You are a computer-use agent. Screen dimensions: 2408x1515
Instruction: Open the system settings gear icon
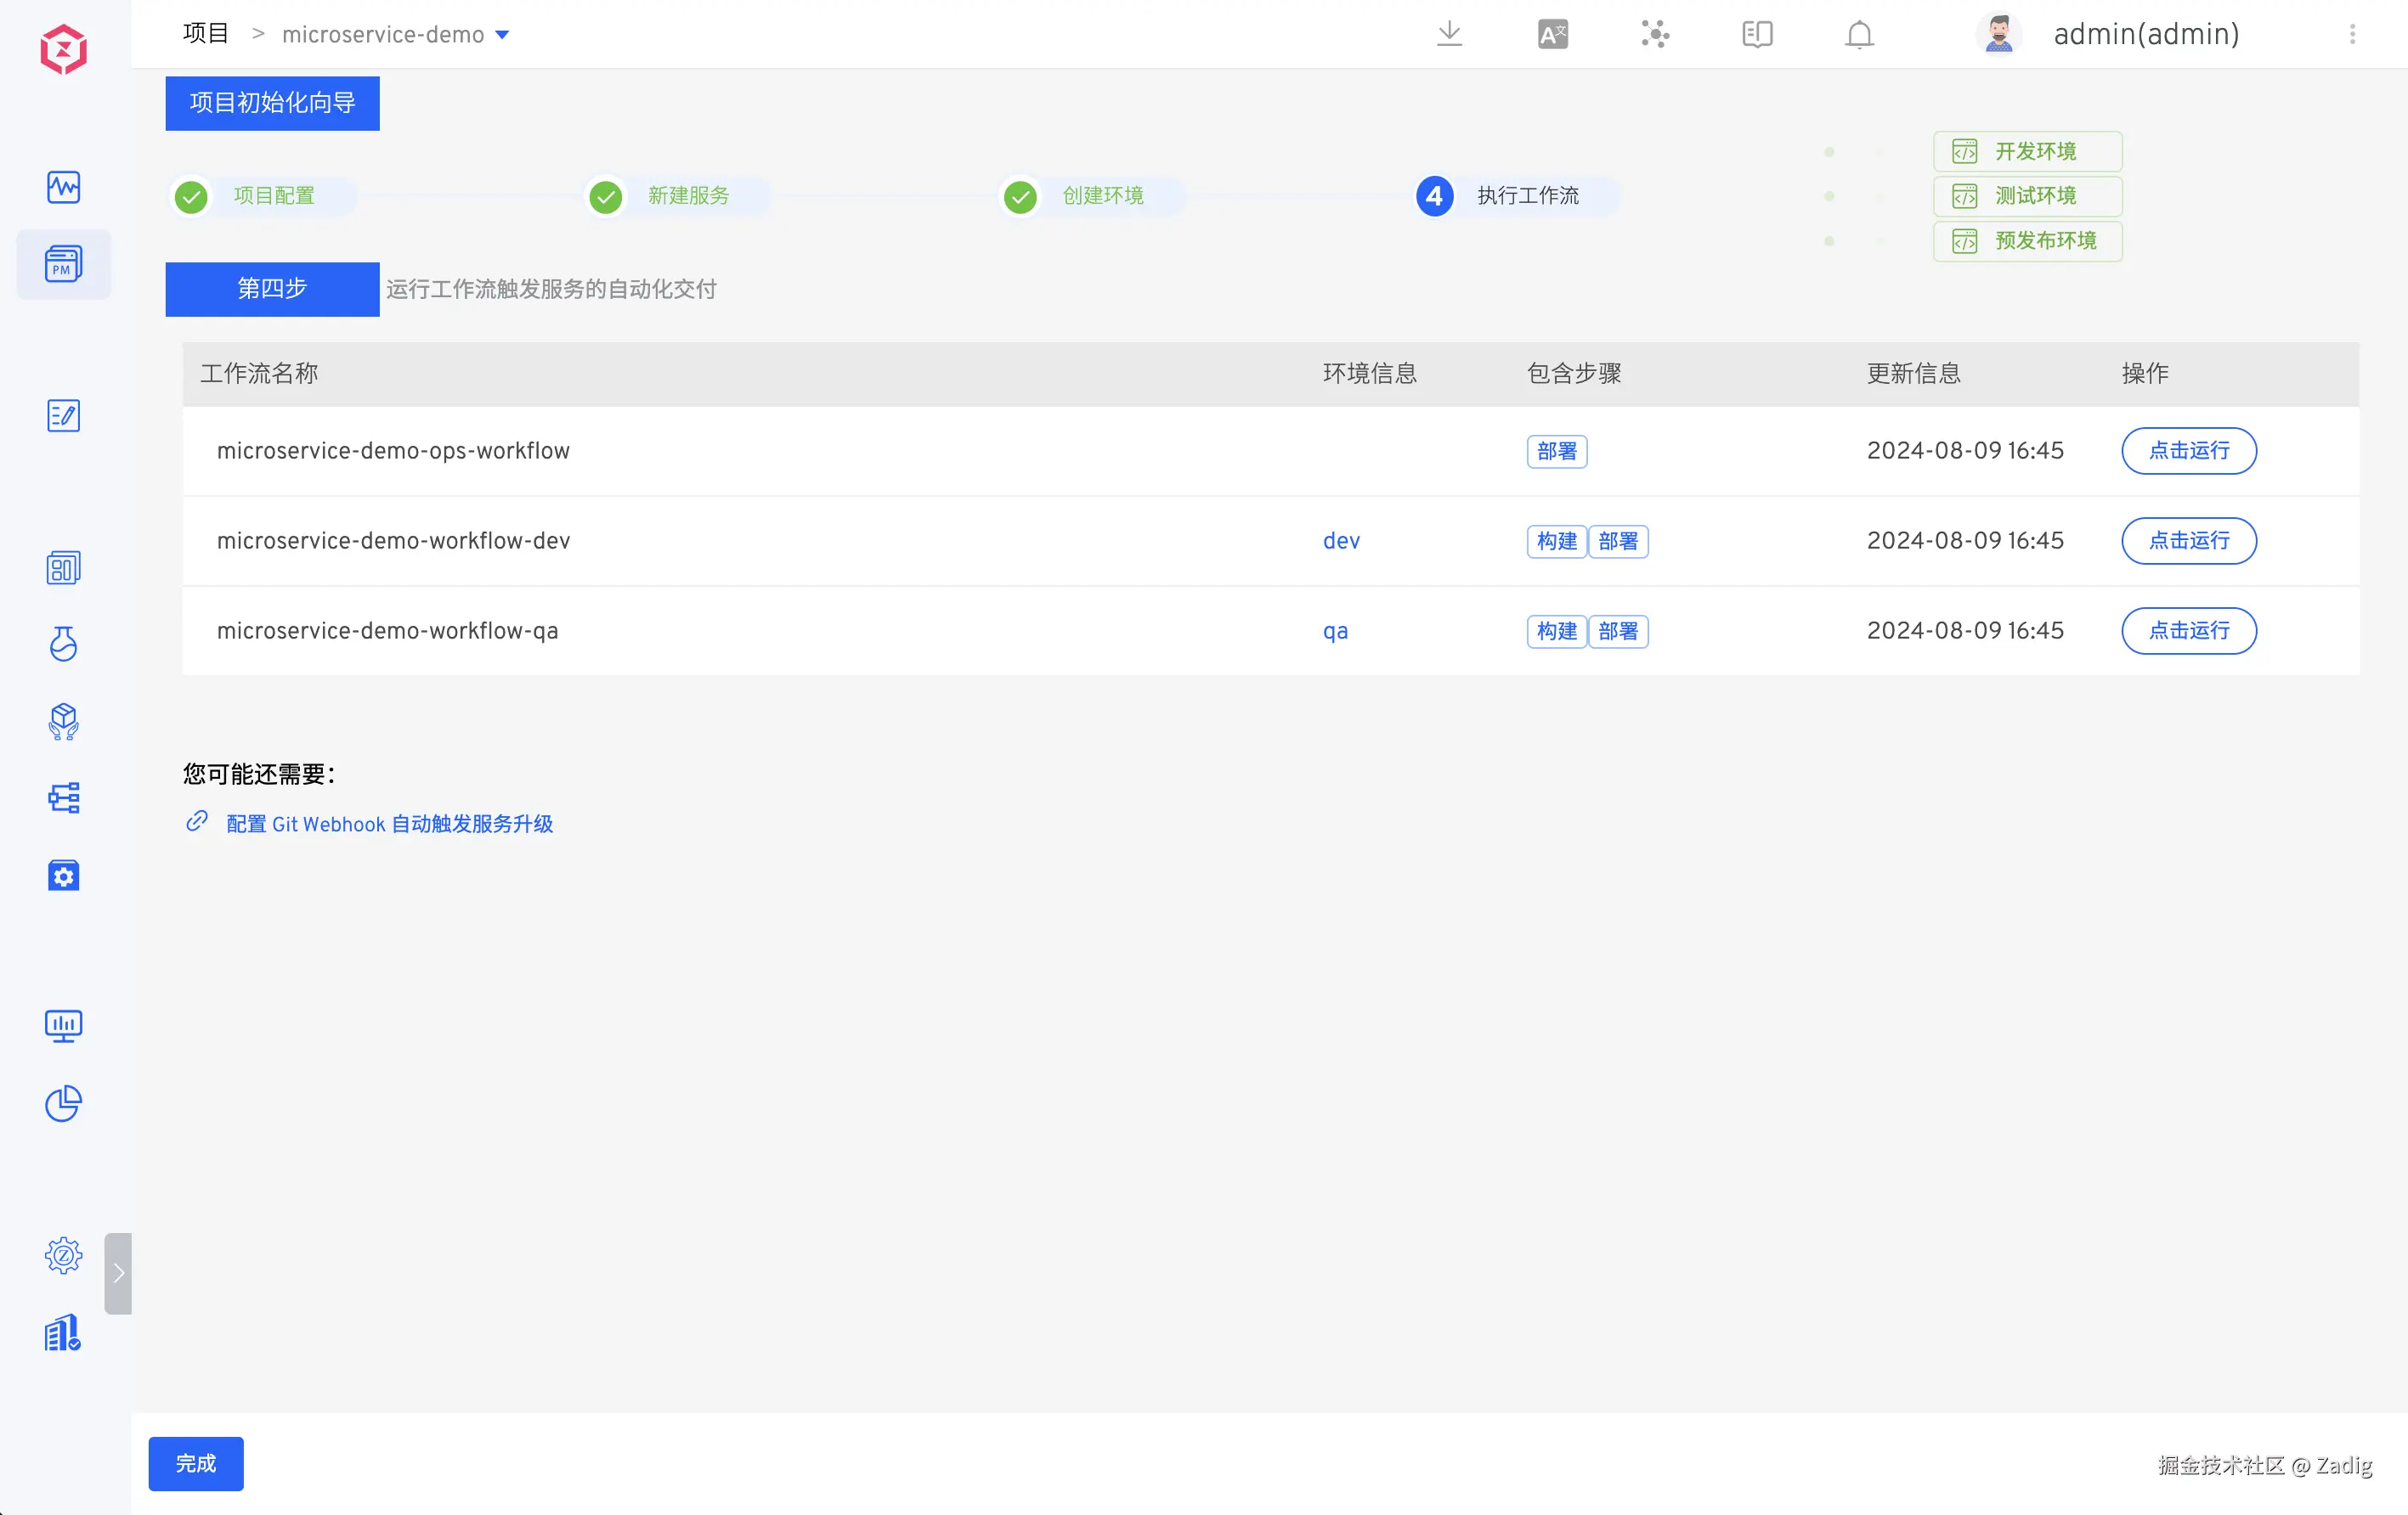(63, 1255)
